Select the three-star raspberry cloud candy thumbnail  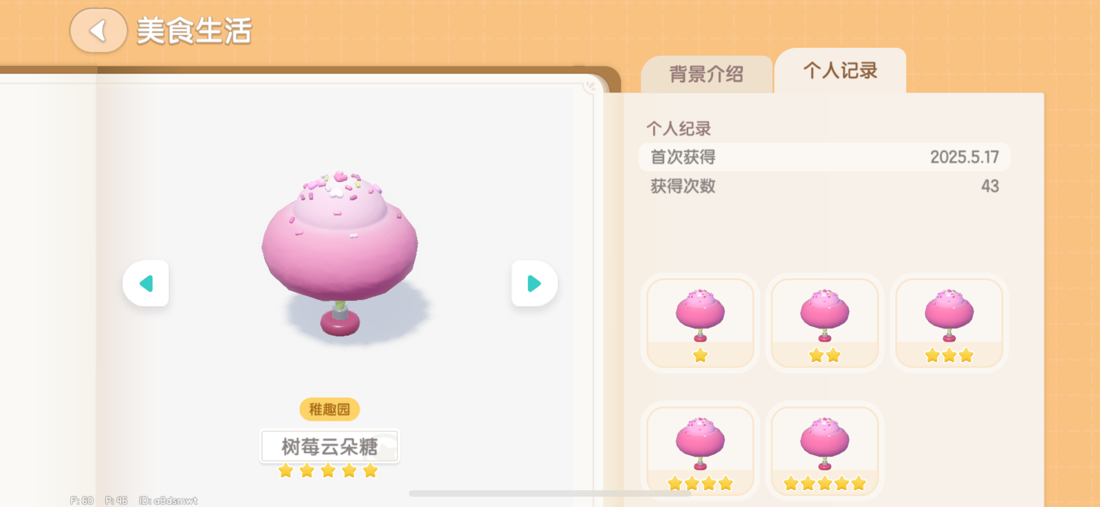[x=949, y=323]
